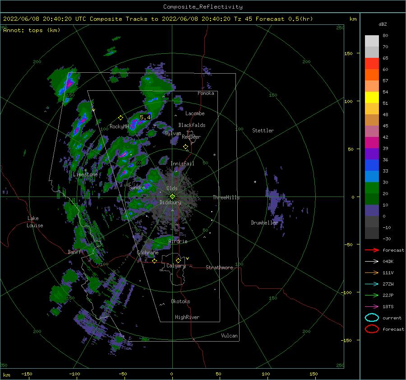This screenshot has width=406, height=380.
Task: Click the Innisfail city label
Action: point(182,164)
